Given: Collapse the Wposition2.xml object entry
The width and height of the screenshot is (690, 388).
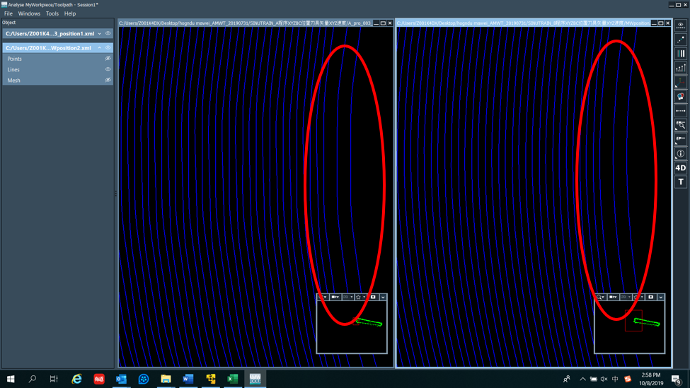Looking at the screenshot, I should [100, 47].
